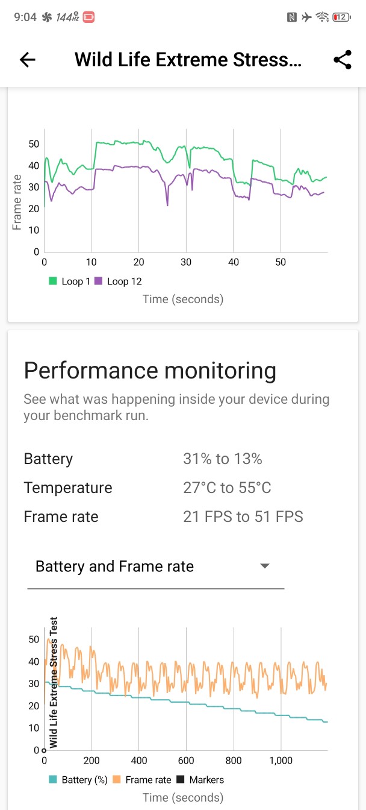Toggle Frame rate series in legend
The image size is (366, 810).
pyautogui.click(x=142, y=780)
